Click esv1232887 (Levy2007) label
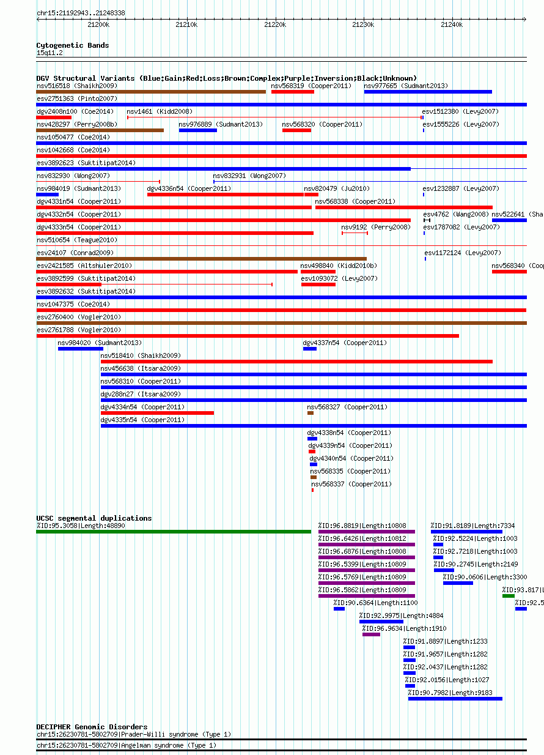Image resolution: width=544 pixels, height=755 pixels. click(x=461, y=189)
